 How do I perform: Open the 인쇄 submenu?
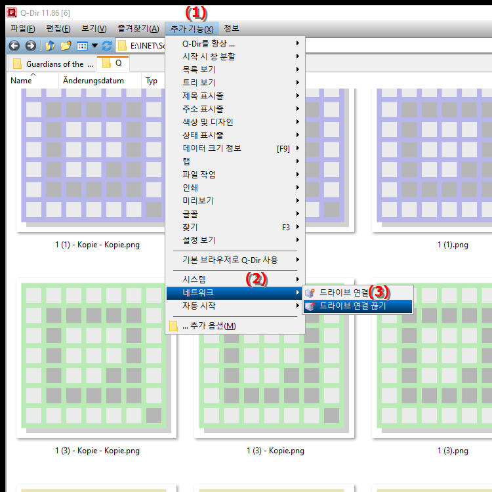point(236,188)
